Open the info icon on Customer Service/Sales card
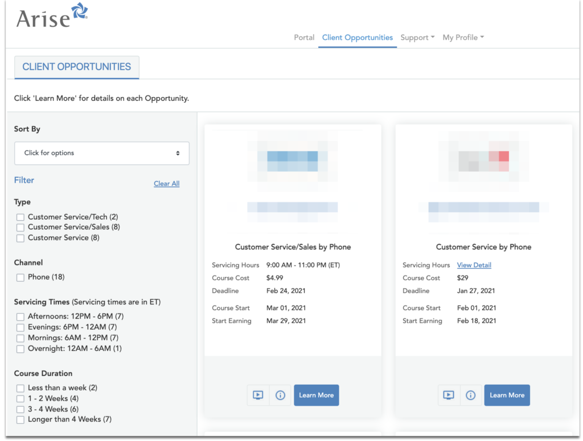Viewport: 583px width, 441px height. tap(280, 395)
